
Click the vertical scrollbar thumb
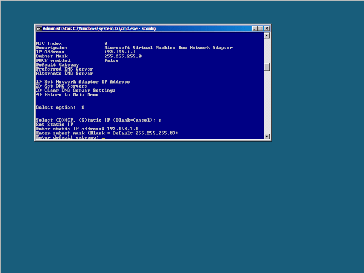point(267,67)
